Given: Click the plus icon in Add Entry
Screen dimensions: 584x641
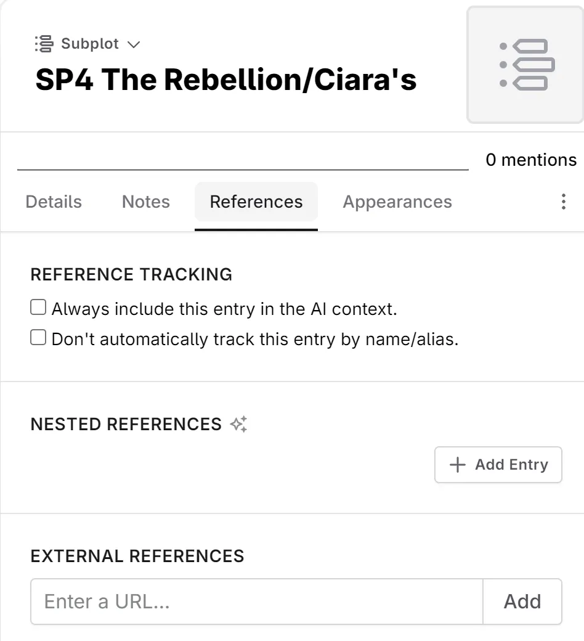Looking at the screenshot, I should (x=457, y=465).
